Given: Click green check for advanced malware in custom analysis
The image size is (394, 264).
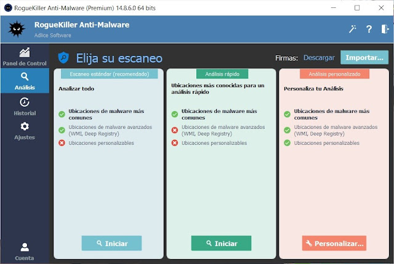Looking at the screenshot, I should [287, 130].
